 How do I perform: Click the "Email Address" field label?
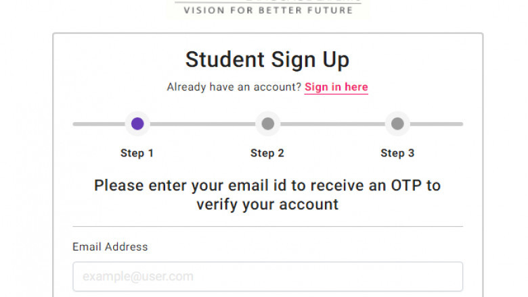pos(110,247)
